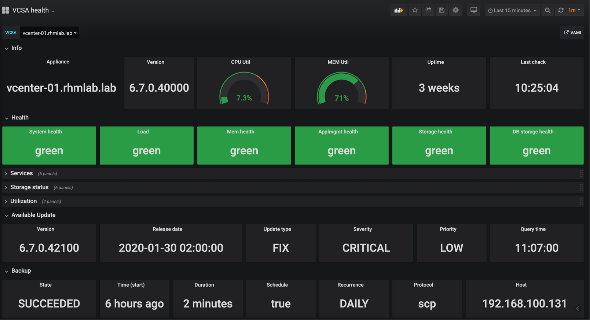Image resolution: width=590 pixels, height=320 pixels.
Task: Open the VCSA health dashboard title dropdown
Action: coord(33,10)
